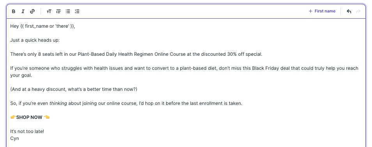Click the heavy discount parenthetical sentence

pos(74,89)
